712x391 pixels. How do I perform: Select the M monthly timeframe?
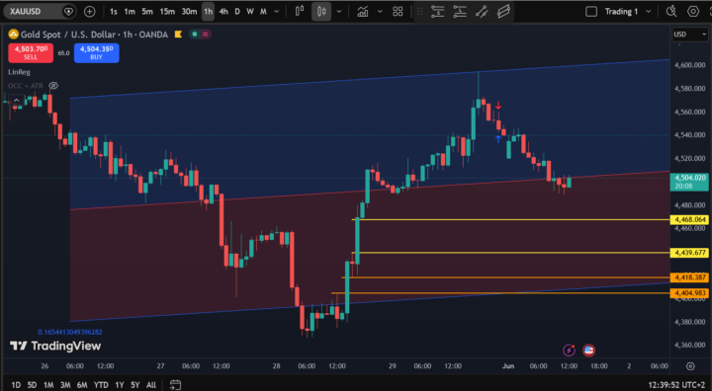(263, 12)
